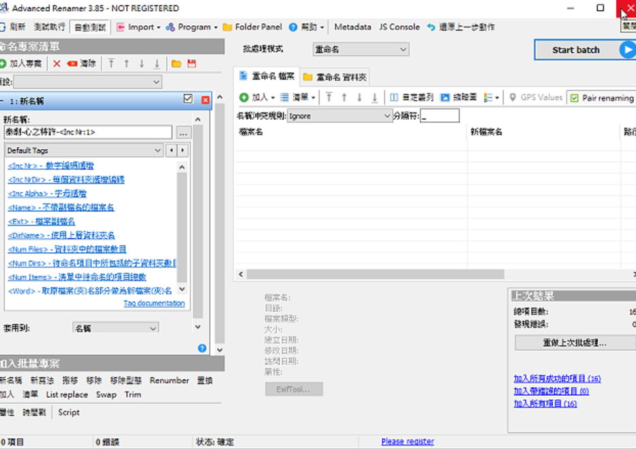Move selected file to bottom in file list toolbar
This screenshot has width=636, height=449.
375,97
